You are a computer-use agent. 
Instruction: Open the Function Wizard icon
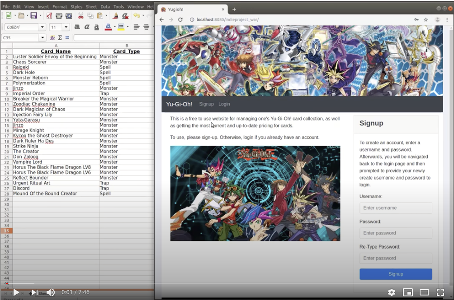coord(52,38)
